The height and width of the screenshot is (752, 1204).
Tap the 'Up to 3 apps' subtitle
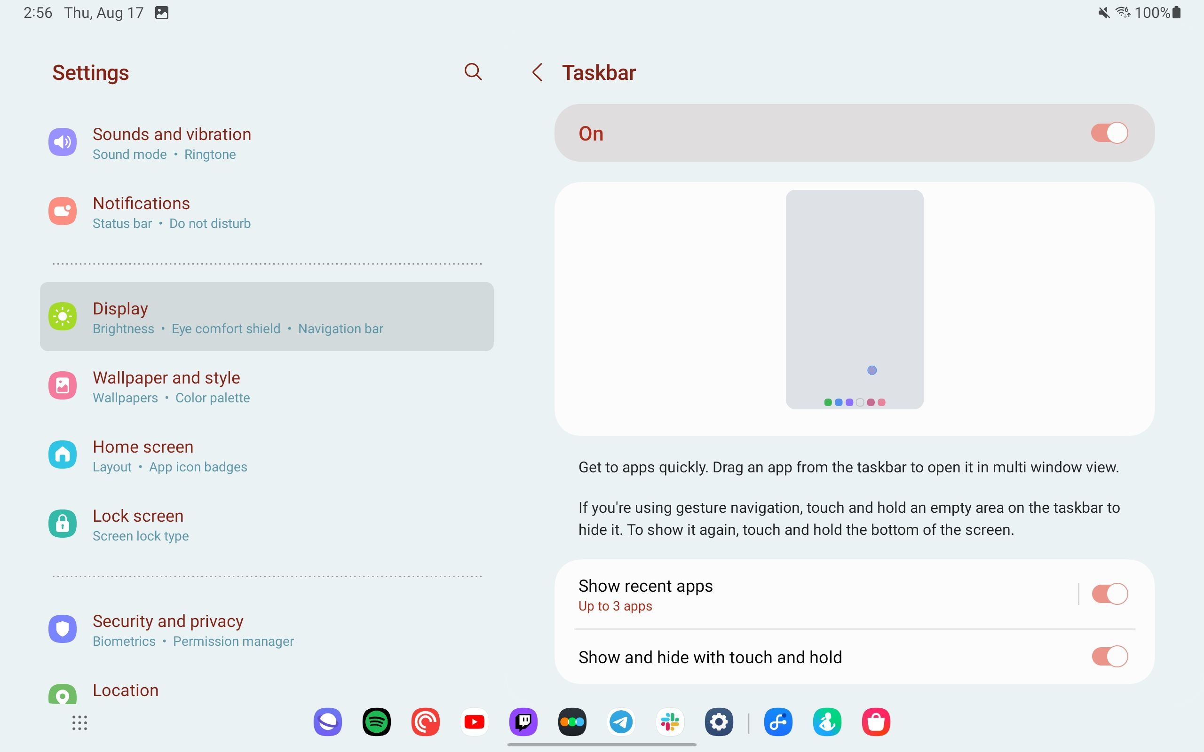(615, 606)
